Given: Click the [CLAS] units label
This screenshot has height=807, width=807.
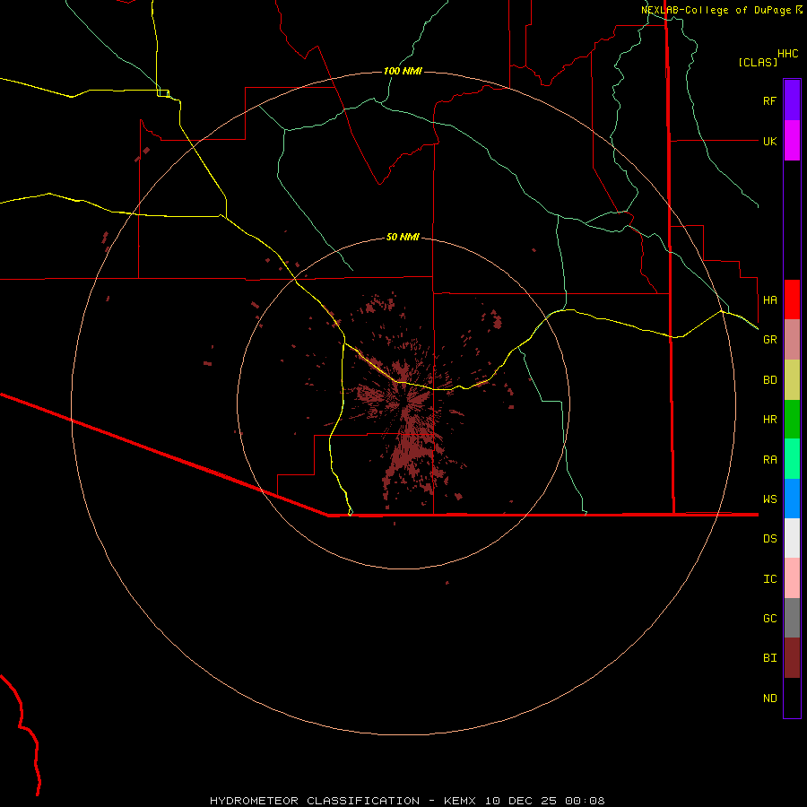Looking at the screenshot, I should click(x=758, y=62).
